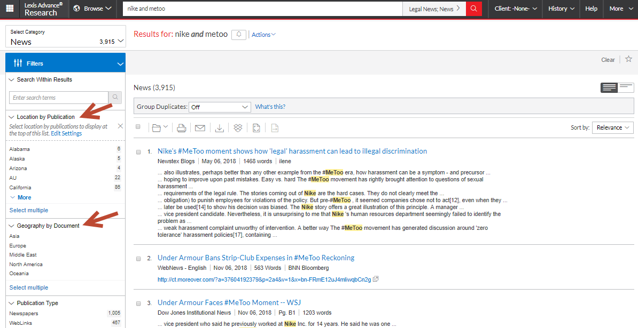
Task: Close the Location by Publication settings hint
Action: point(120,126)
